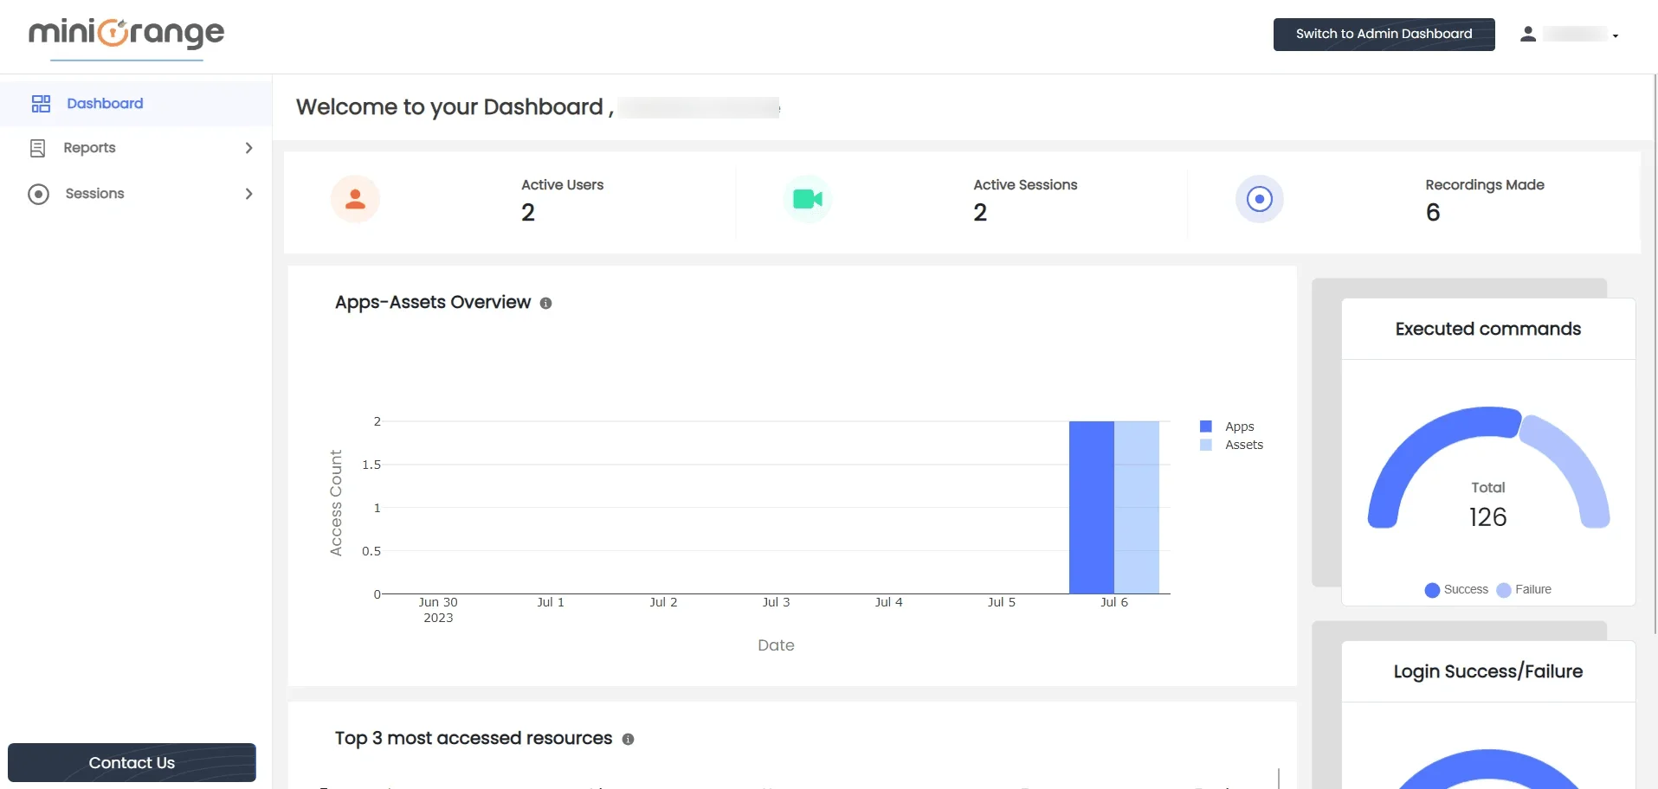Click the Total 126 value

point(1488,517)
